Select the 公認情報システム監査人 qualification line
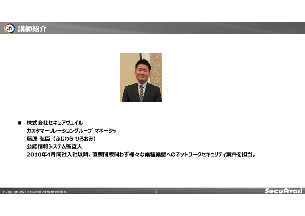Image resolution: width=305 pixels, height=216 pixels. tap(55, 147)
